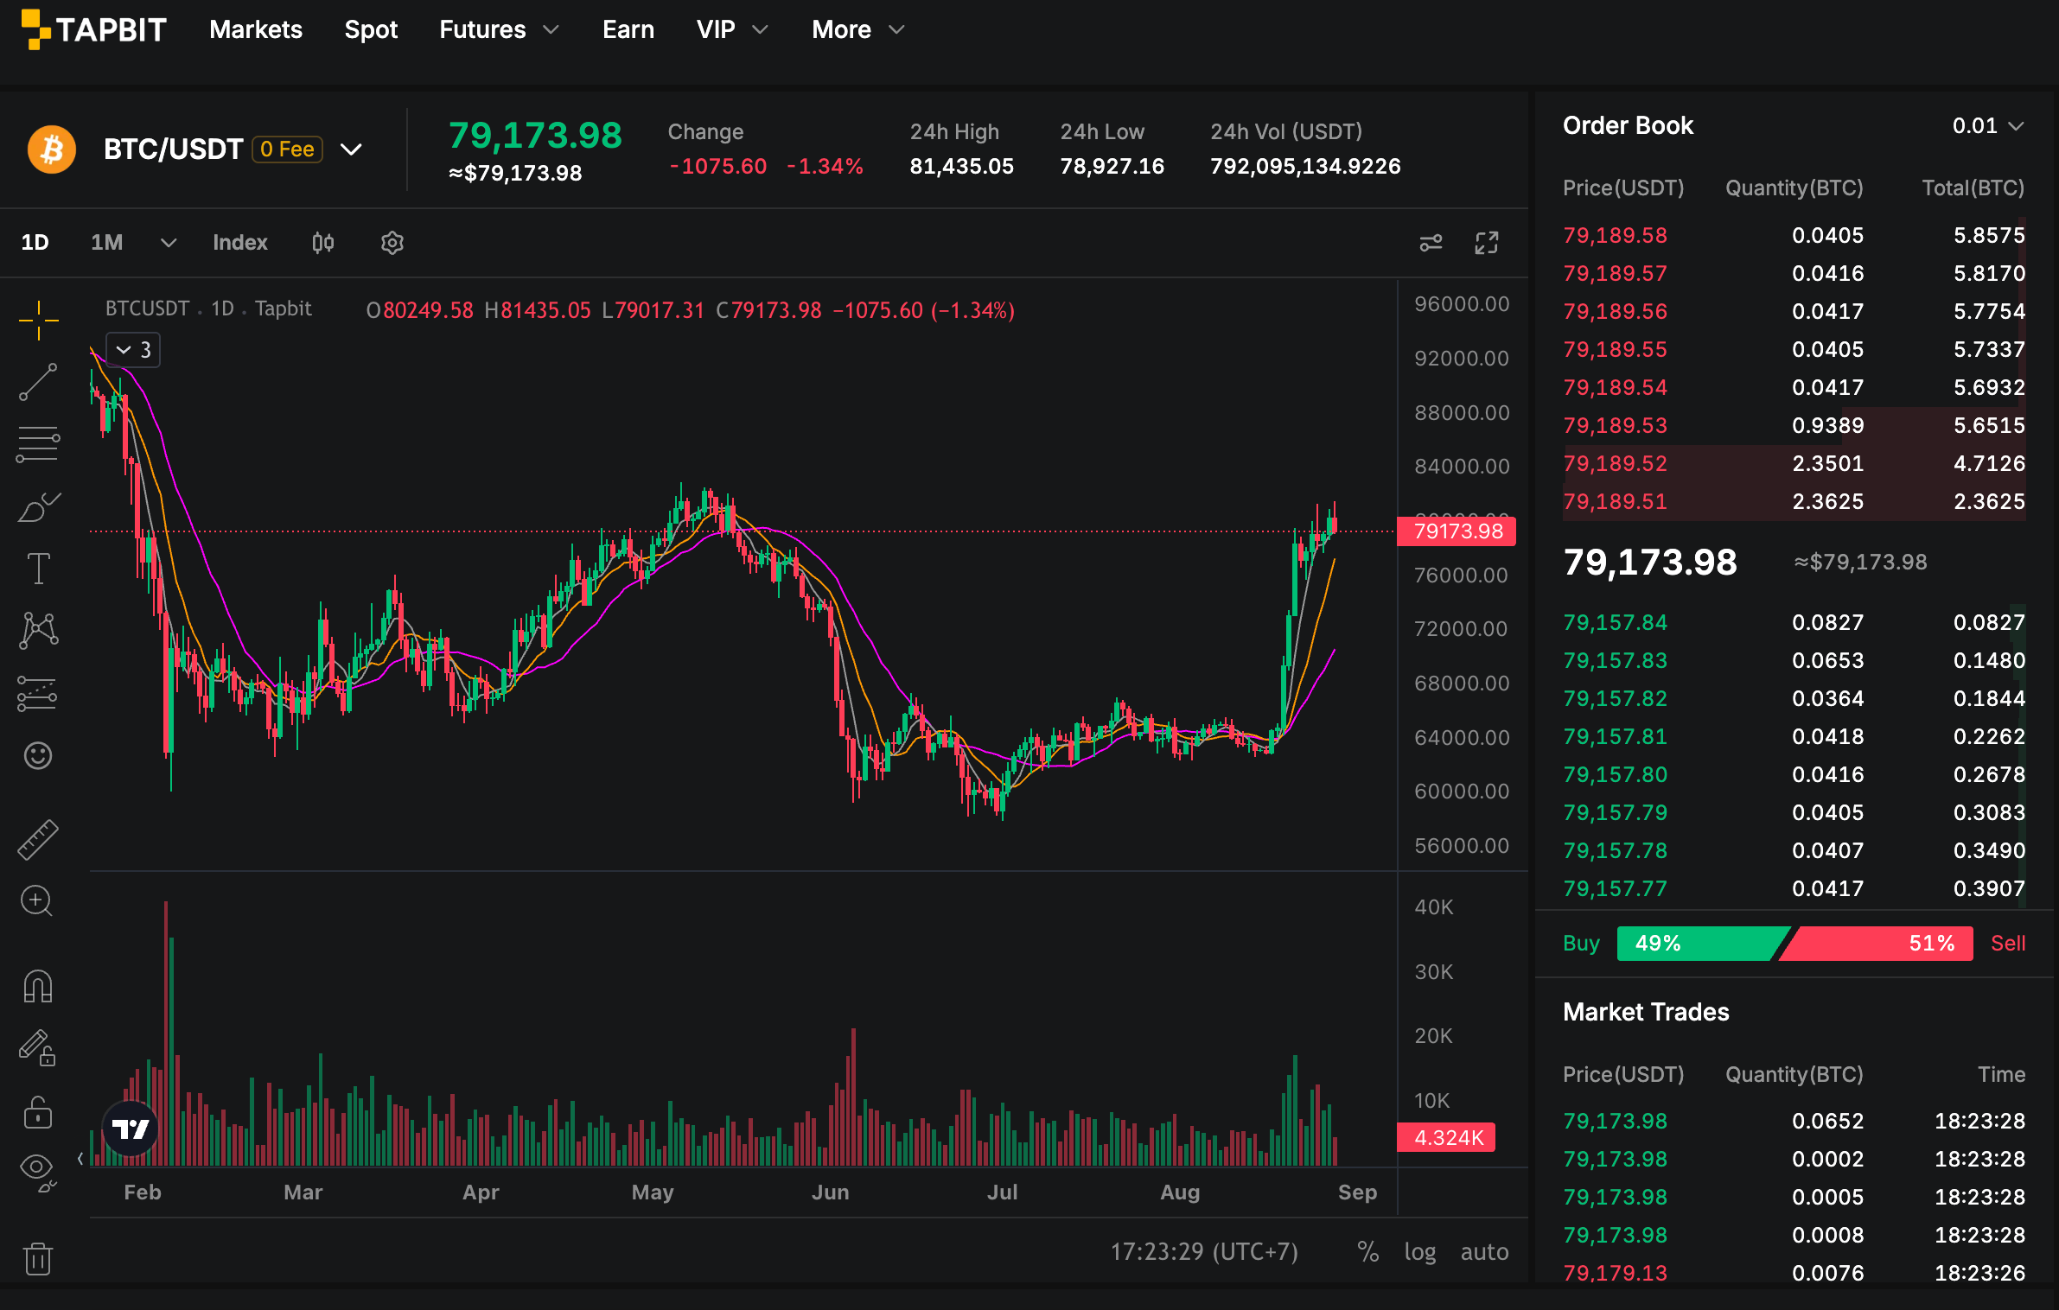Open the timeframe interval dropdown arrow
The height and width of the screenshot is (1310, 2059).
169,243
